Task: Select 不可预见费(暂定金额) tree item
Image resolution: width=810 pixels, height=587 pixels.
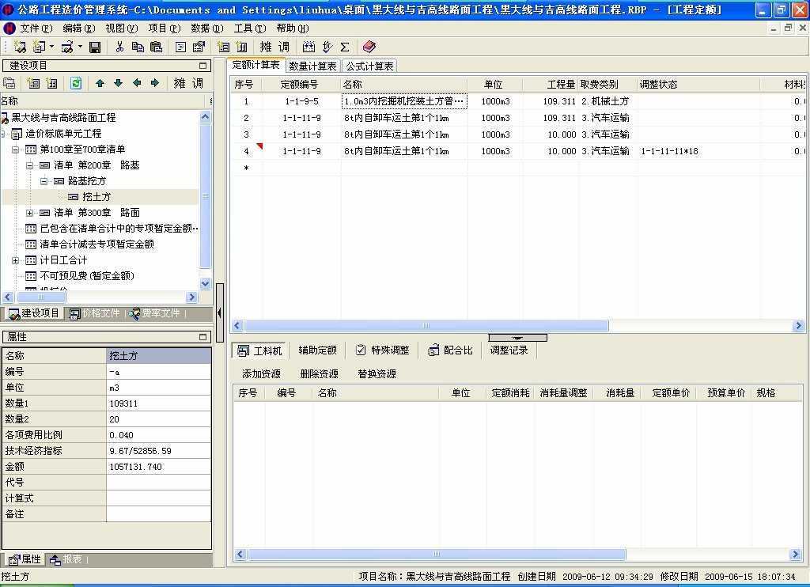Action: 87,276
